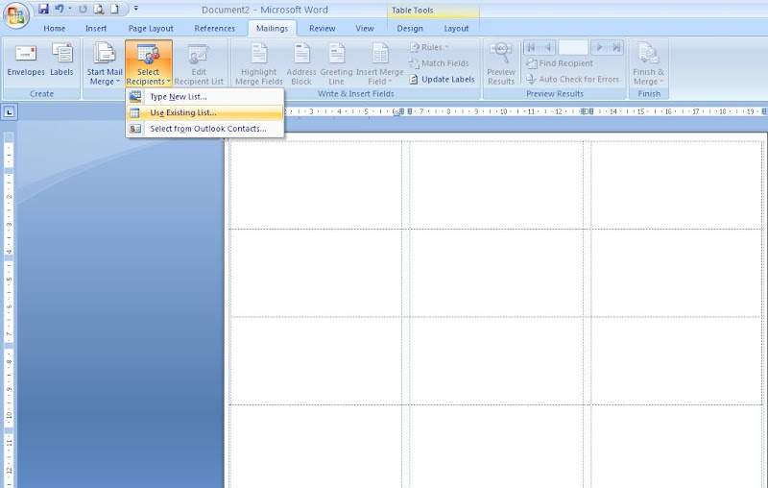Go to previous record arrow
Image resolution: width=768 pixels, height=488 pixels.
pos(548,47)
